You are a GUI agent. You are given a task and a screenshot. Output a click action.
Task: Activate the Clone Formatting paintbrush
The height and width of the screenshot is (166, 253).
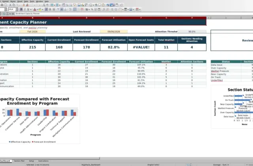tap(24, 5)
